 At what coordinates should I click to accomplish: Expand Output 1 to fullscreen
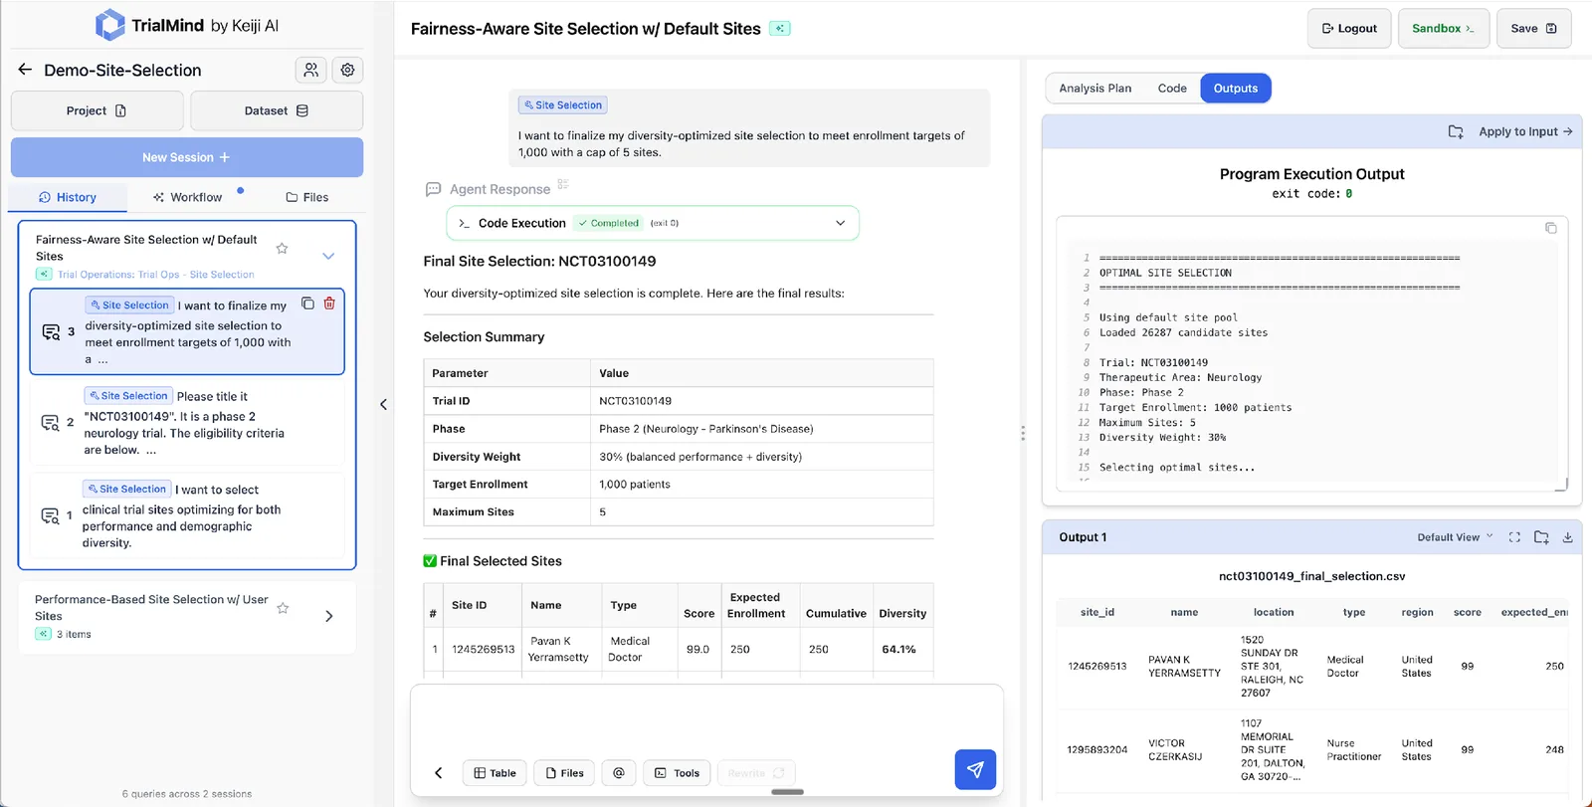pyautogui.click(x=1514, y=537)
